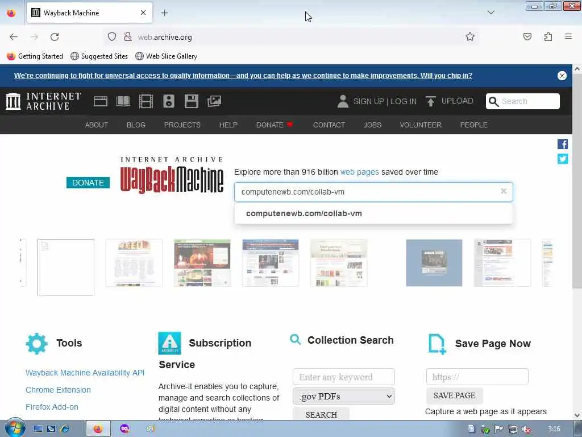Click the LOG IN link

[x=404, y=101]
